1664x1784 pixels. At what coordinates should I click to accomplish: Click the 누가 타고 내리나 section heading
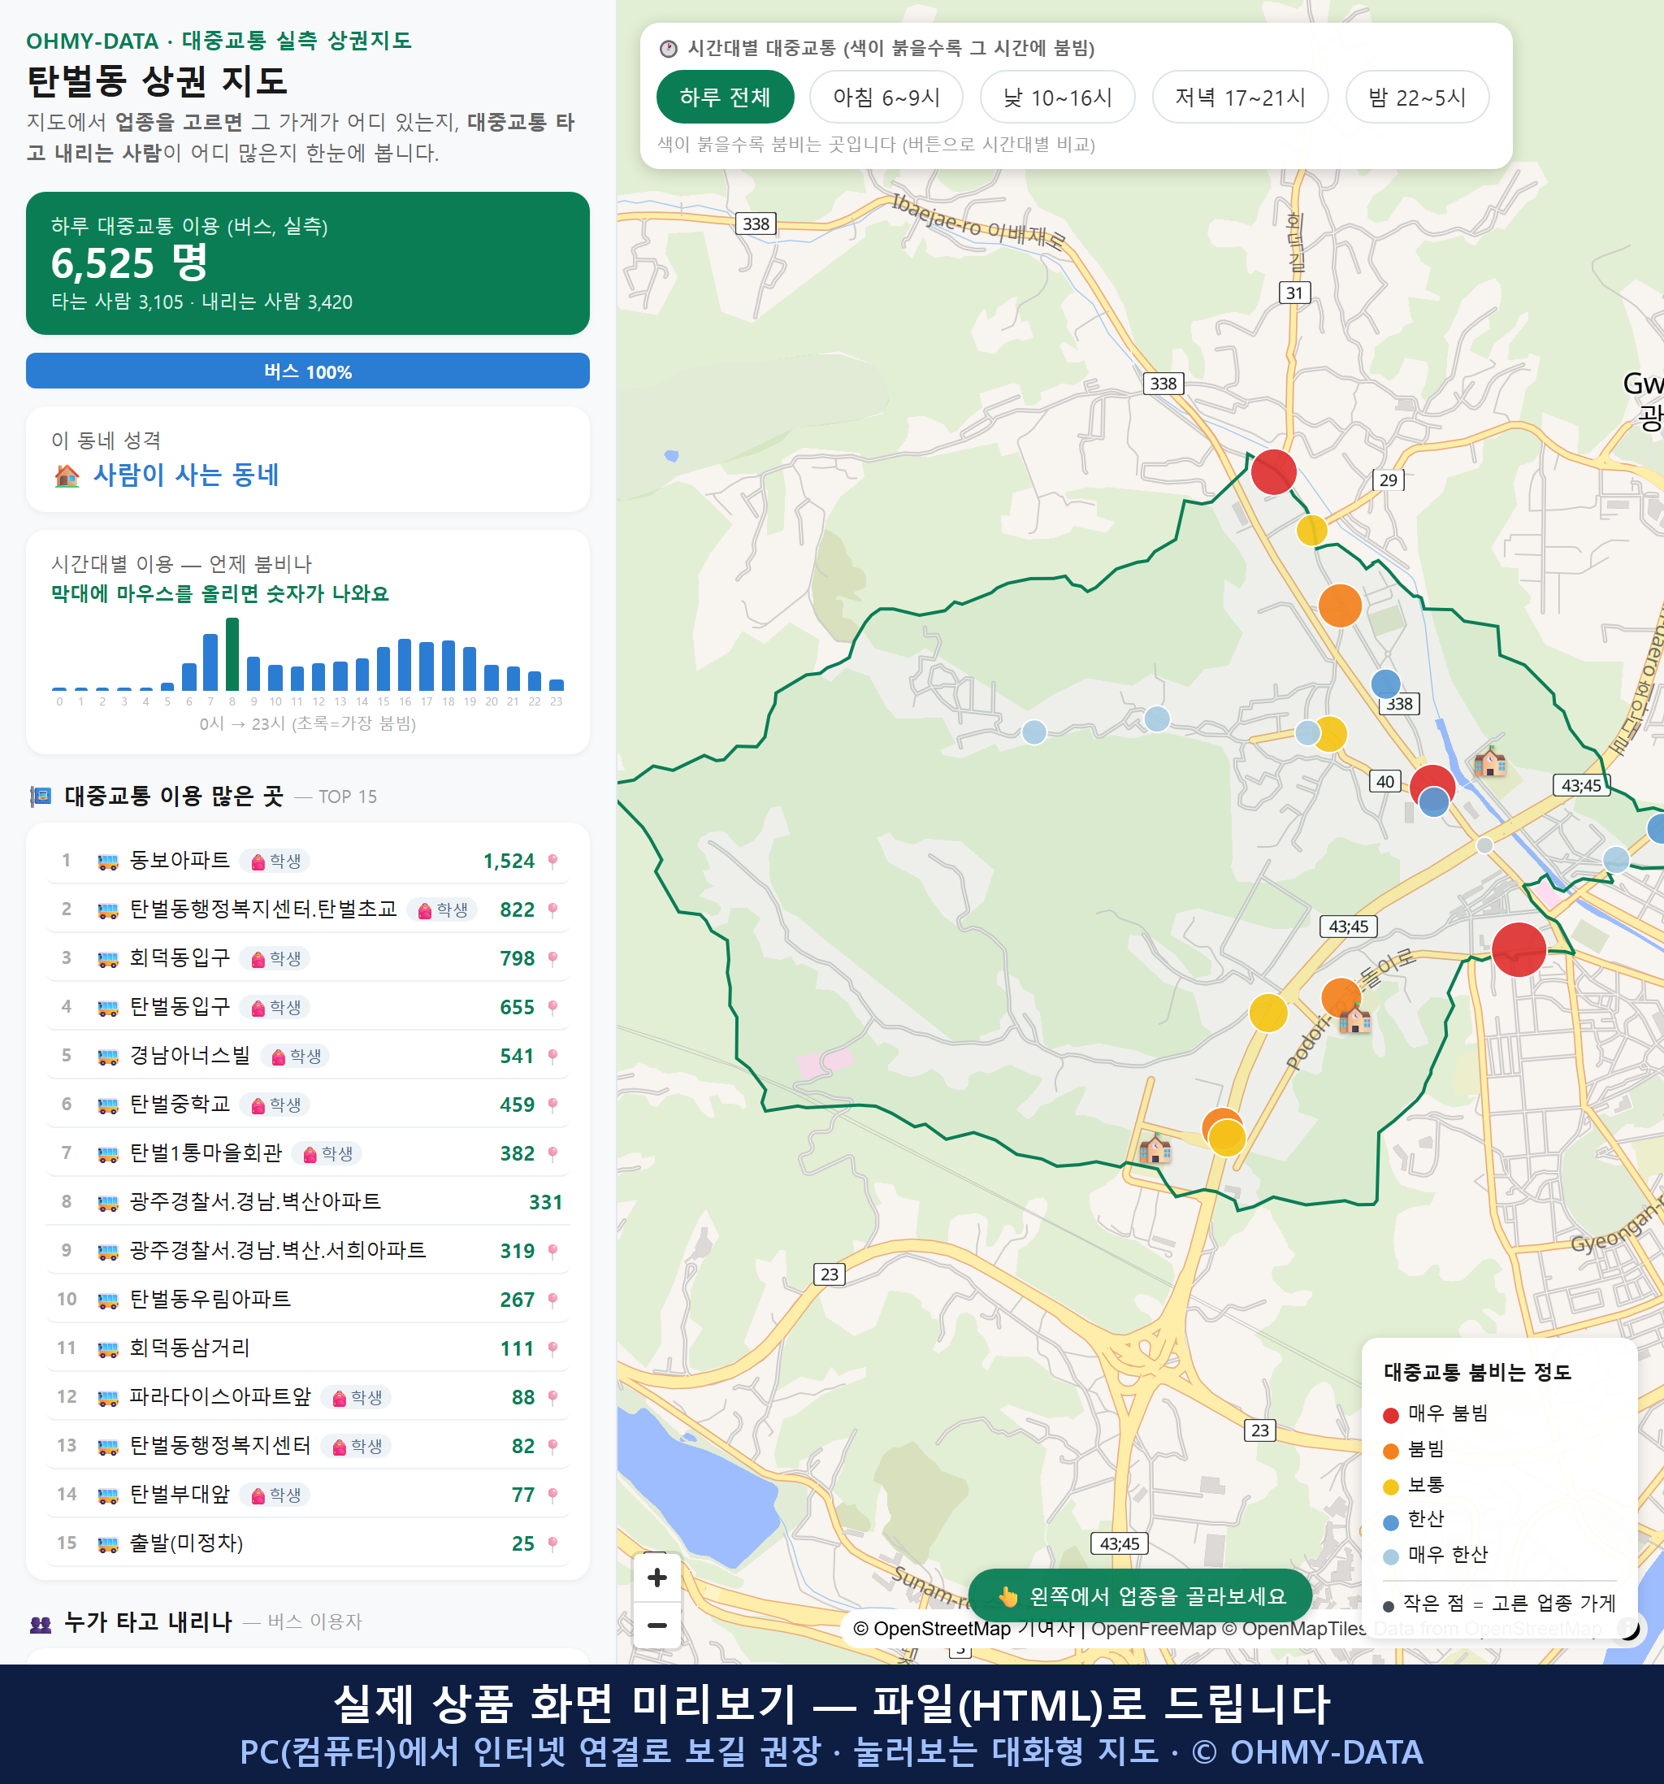click(148, 1621)
